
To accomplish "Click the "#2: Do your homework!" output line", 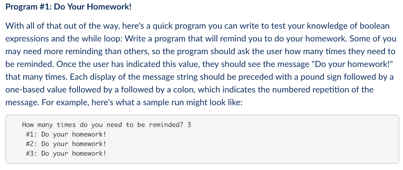I will [66, 144].
